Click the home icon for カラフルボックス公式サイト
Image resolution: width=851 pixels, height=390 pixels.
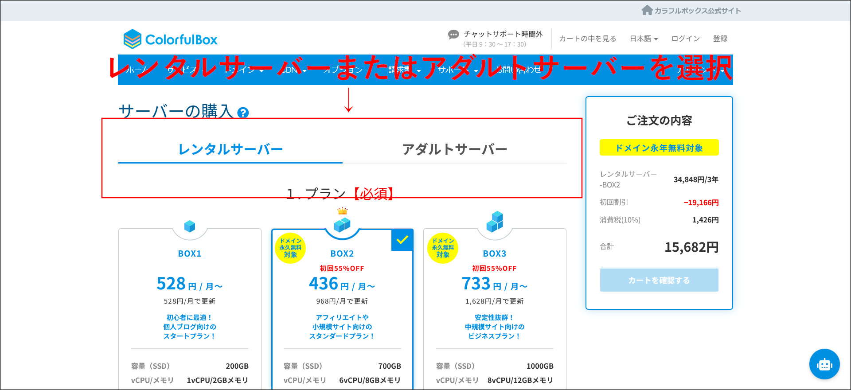(647, 10)
